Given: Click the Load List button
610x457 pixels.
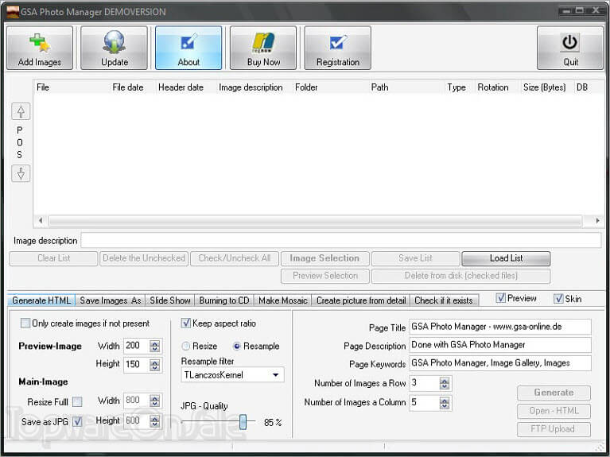Looking at the screenshot, I should (x=506, y=258).
